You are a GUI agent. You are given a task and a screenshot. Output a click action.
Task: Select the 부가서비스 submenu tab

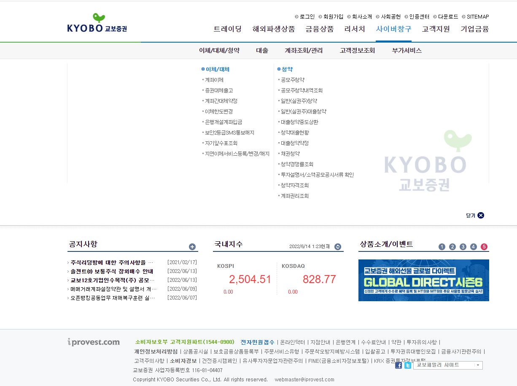click(407, 50)
